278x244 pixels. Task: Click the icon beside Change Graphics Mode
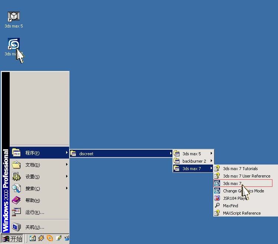click(217, 191)
